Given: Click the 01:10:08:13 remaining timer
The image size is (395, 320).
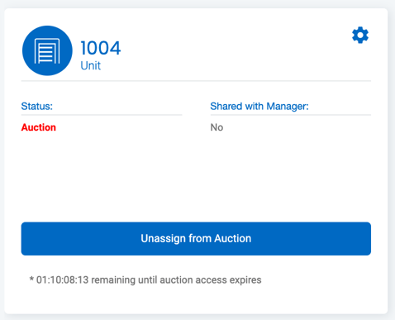Looking at the screenshot, I should [62, 279].
